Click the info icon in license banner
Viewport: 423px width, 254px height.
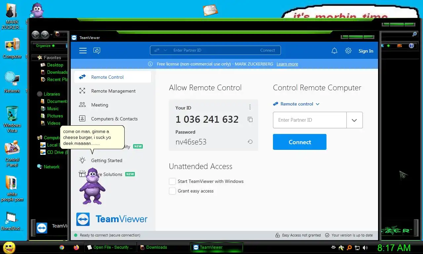tap(150, 64)
